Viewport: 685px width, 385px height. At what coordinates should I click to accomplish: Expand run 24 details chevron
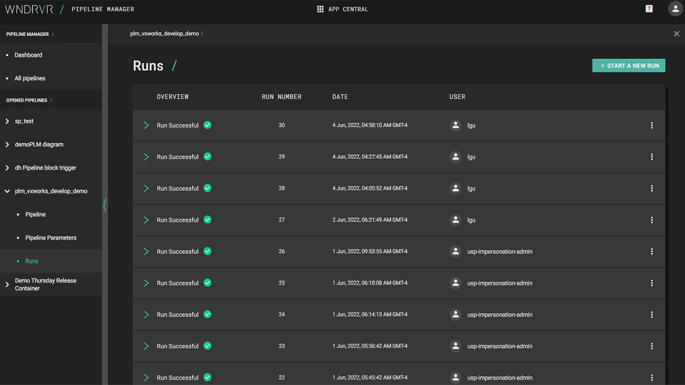pyautogui.click(x=146, y=315)
